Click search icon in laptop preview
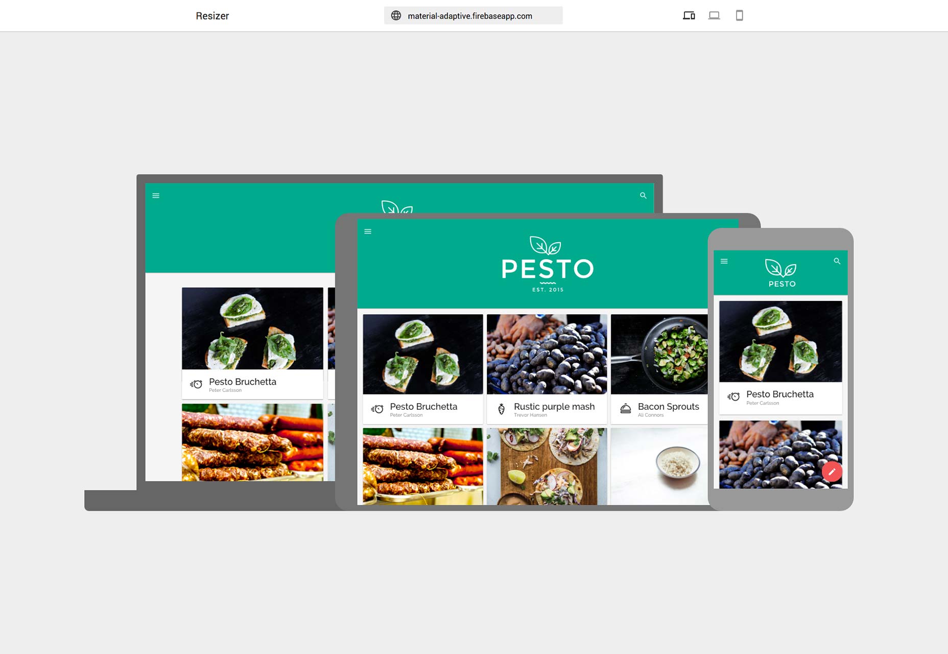The height and width of the screenshot is (654, 948). [x=643, y=196]
